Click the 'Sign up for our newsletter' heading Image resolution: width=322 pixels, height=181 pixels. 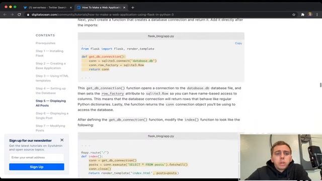pyautogui.click(x=30, y=141)
